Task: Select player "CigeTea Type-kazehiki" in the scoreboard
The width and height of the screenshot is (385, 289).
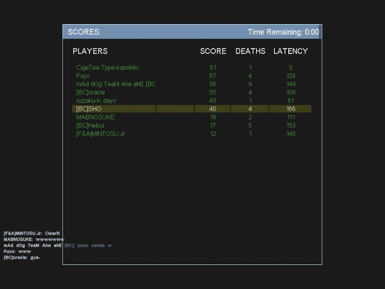Action: point(107,67)
